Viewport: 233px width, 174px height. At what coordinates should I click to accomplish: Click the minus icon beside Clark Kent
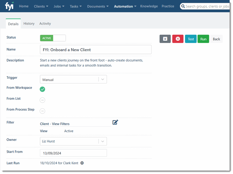coord(82,163)
